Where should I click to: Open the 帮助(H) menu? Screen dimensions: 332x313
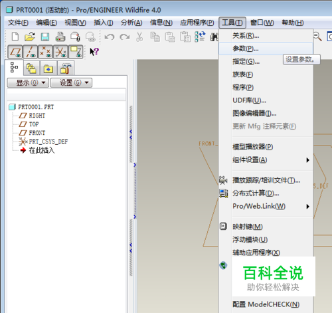pos(293,23)
